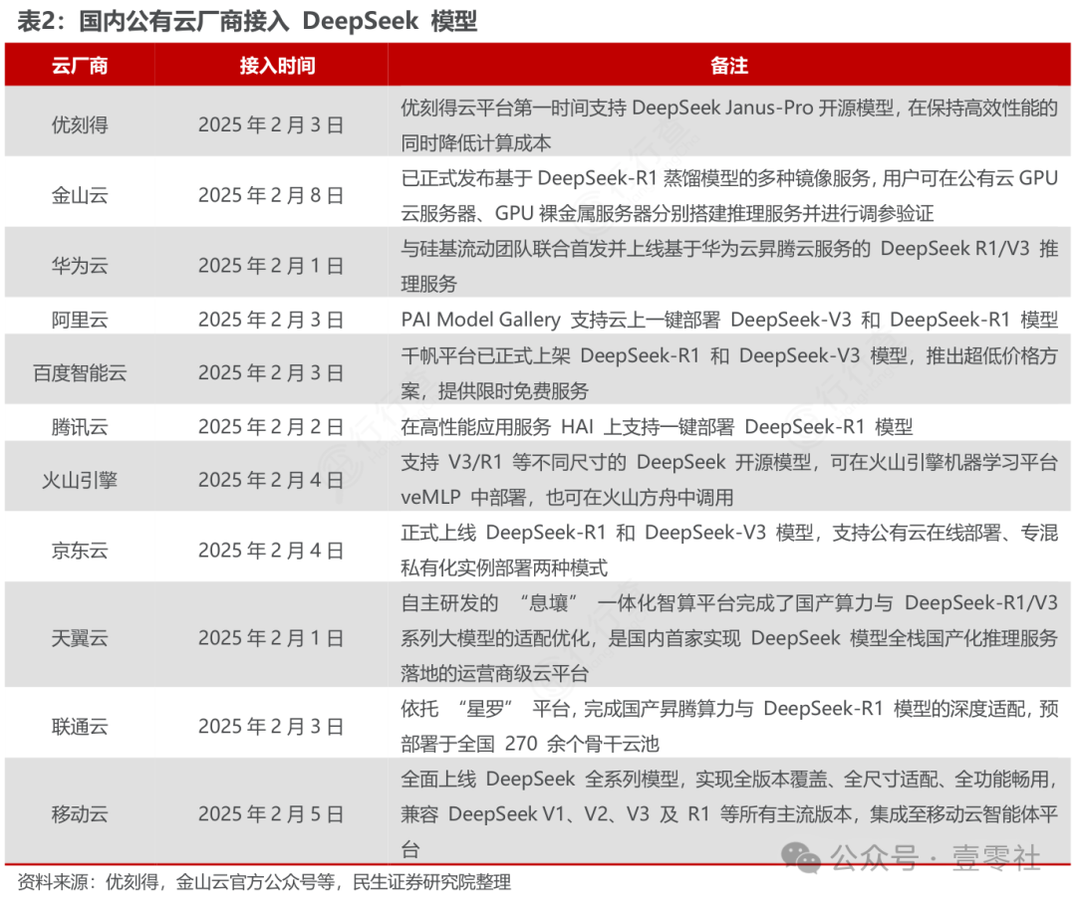Select the date 2025年2月4日 in the 京东云 row
This screenshot has height=902, width=1076.
(271, 551)
